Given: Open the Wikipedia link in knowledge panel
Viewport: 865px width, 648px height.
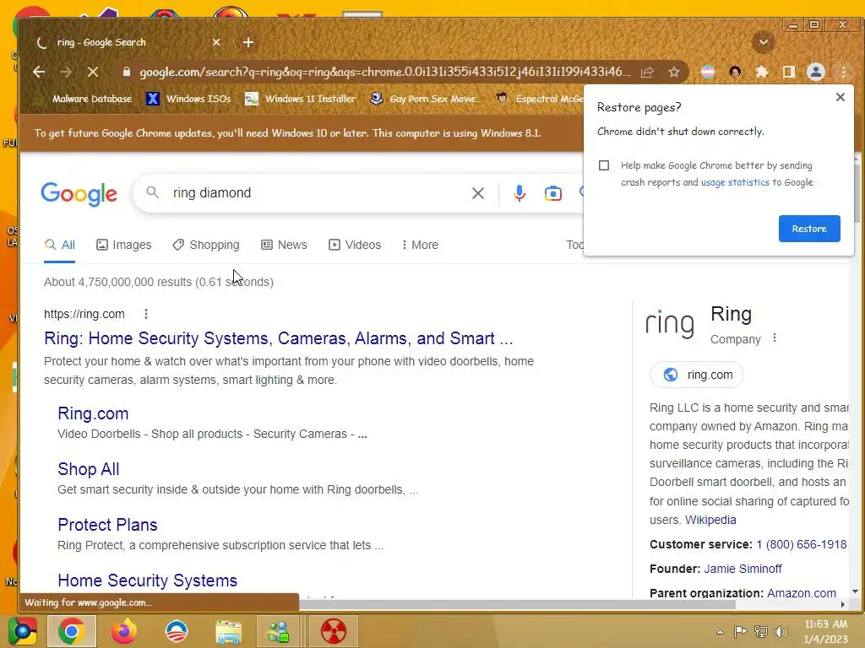Looking at the screenshot, I should pos(710,520).
